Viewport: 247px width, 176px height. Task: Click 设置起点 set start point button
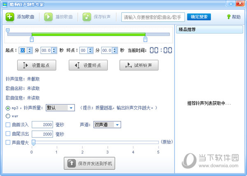[x=37, y=65]
